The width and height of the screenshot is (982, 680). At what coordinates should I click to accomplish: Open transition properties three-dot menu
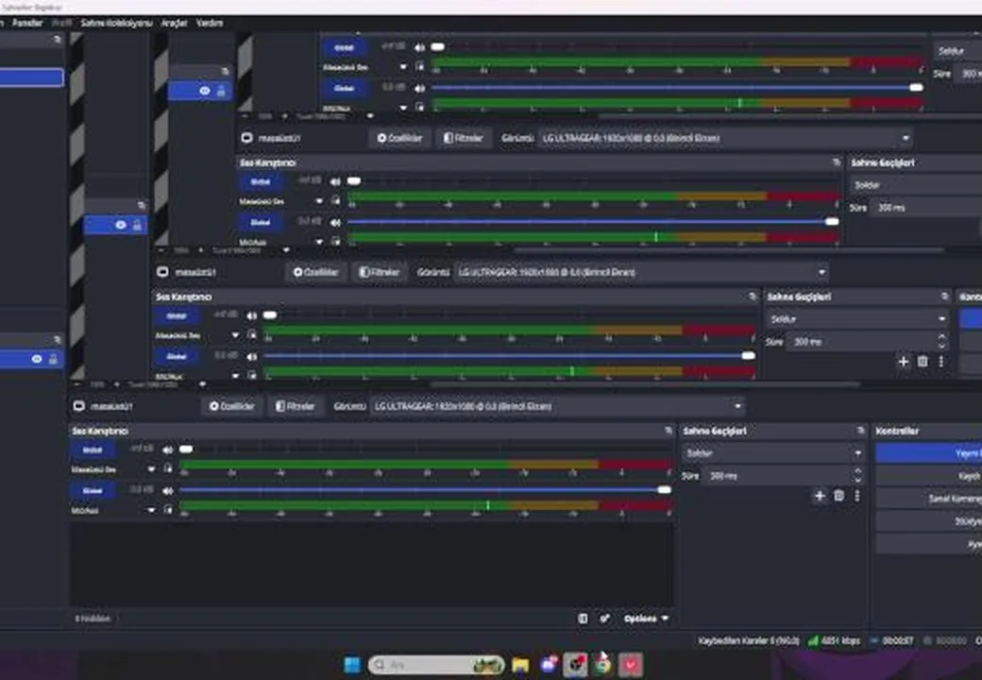[857, 496]
